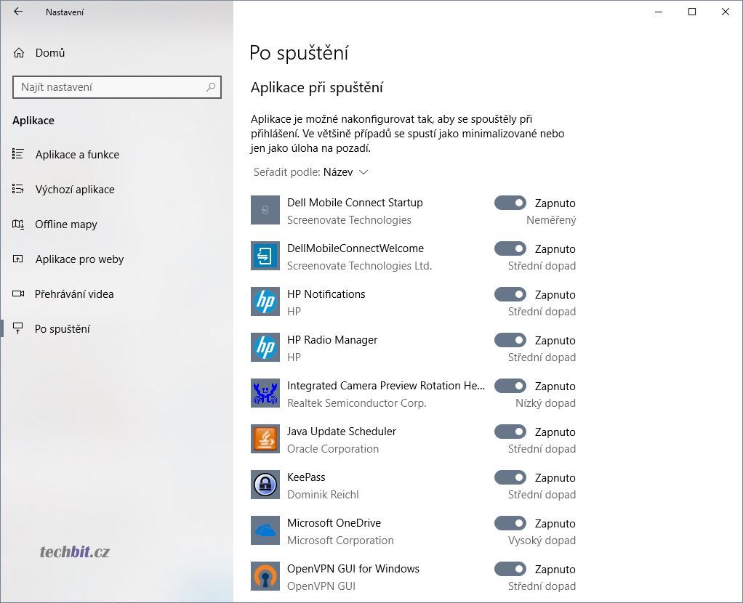The height and width of the screenshot is (603, 743).
Task: Click the Přehrávání videa camera icon
Action: pos(18,294)
